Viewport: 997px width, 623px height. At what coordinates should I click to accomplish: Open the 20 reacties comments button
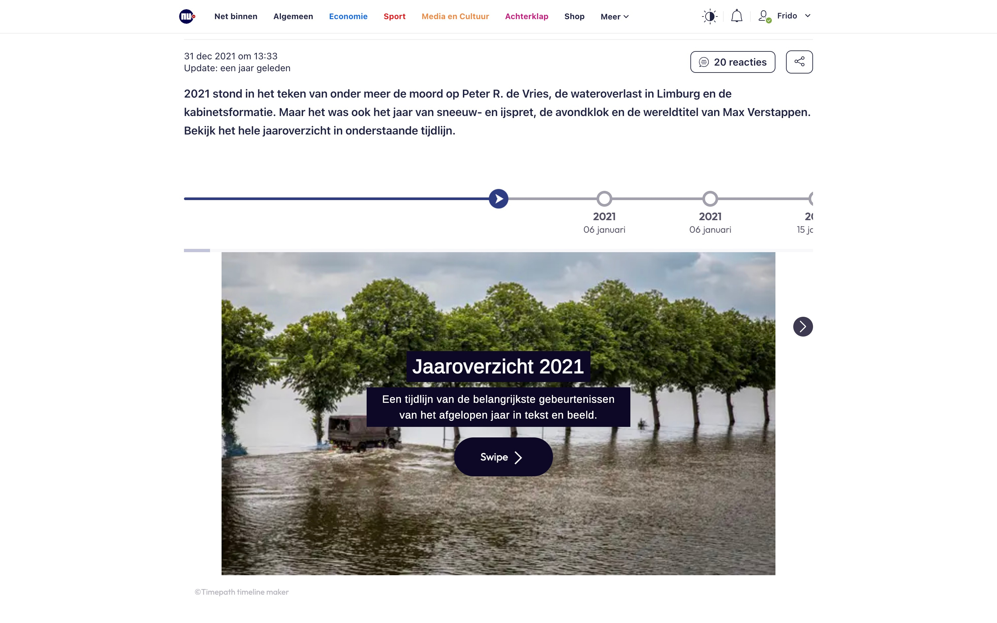[733, 62]
